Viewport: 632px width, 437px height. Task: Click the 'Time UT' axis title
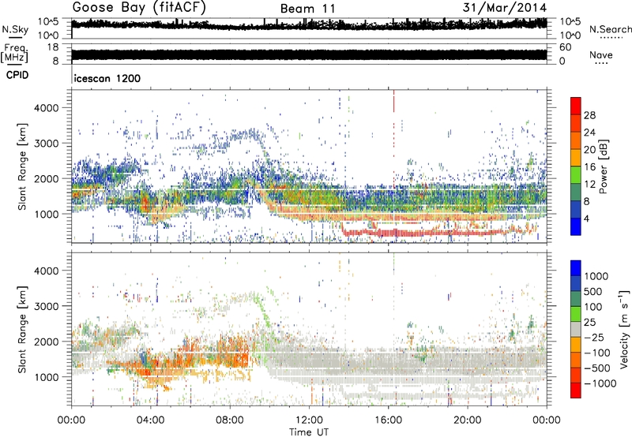click(309, 431)
